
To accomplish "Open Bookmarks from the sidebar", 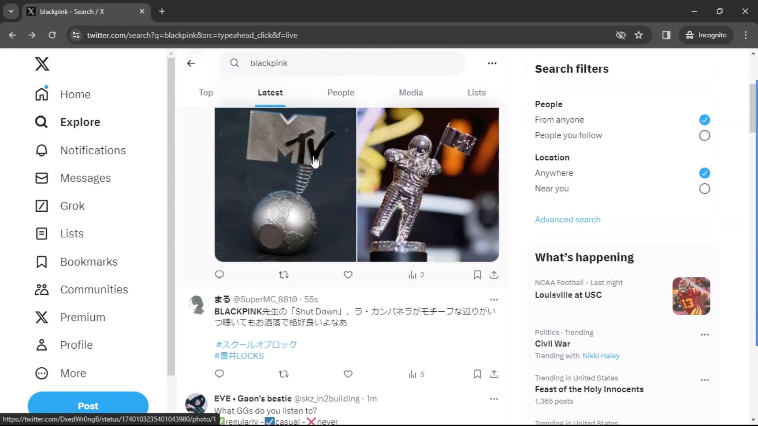I will (76, 262).
